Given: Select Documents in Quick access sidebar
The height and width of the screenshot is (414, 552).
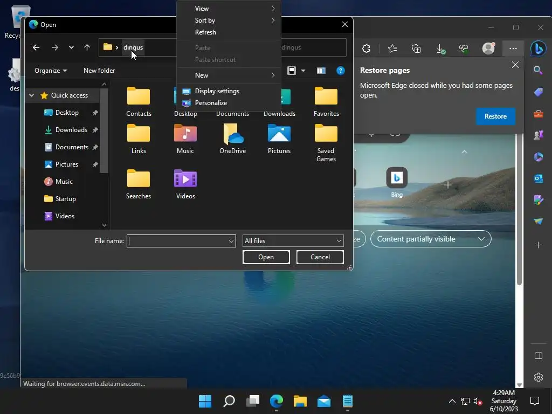Looking at the screenshot, I should tap(72, 147).
